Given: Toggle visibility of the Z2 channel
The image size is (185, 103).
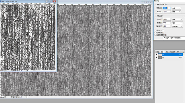Looking at the screenshot, I should click(156, 58).
